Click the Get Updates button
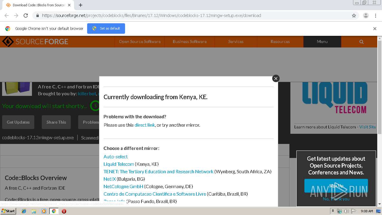 (18, 122)
